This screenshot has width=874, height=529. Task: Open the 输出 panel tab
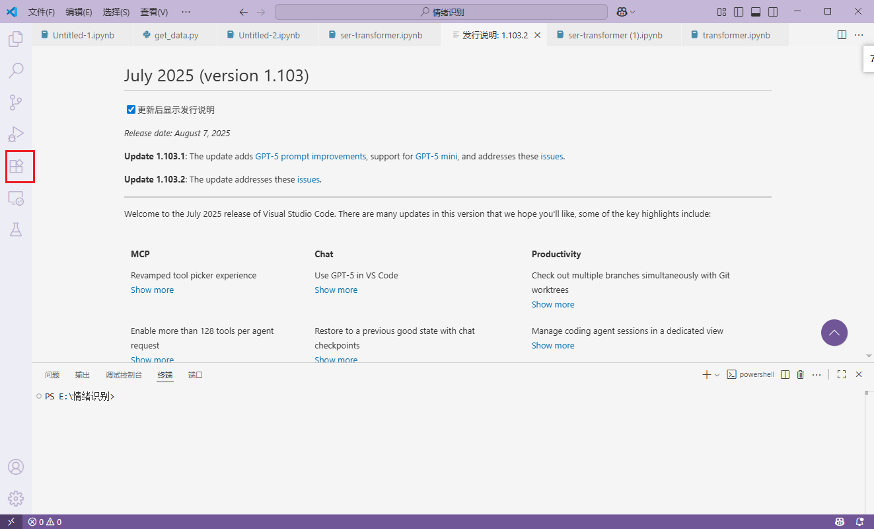click(83, 375)
